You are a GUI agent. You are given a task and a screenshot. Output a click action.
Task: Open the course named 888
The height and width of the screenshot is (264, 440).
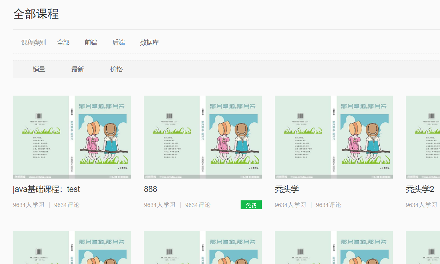tap(150, 189)
